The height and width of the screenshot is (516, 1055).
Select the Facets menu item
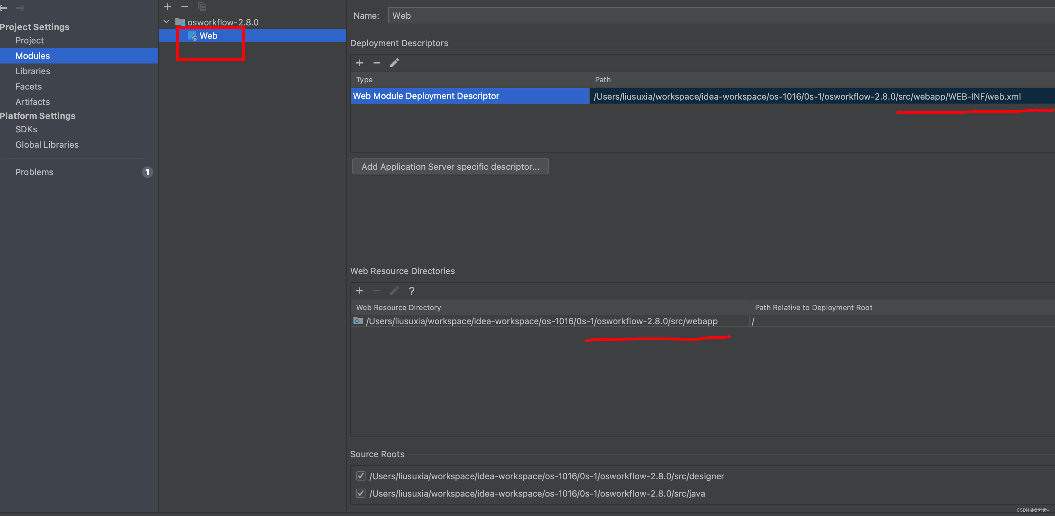(x=28, y=86)
